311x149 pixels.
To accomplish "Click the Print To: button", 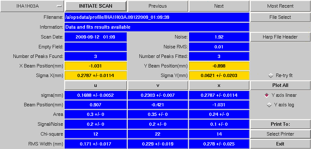I will click(x=280, y=124).
